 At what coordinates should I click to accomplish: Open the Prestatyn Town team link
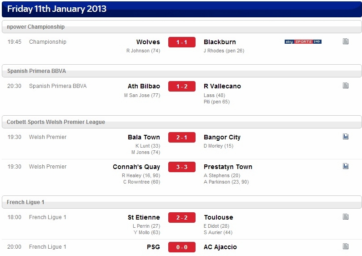pos(228,167)
